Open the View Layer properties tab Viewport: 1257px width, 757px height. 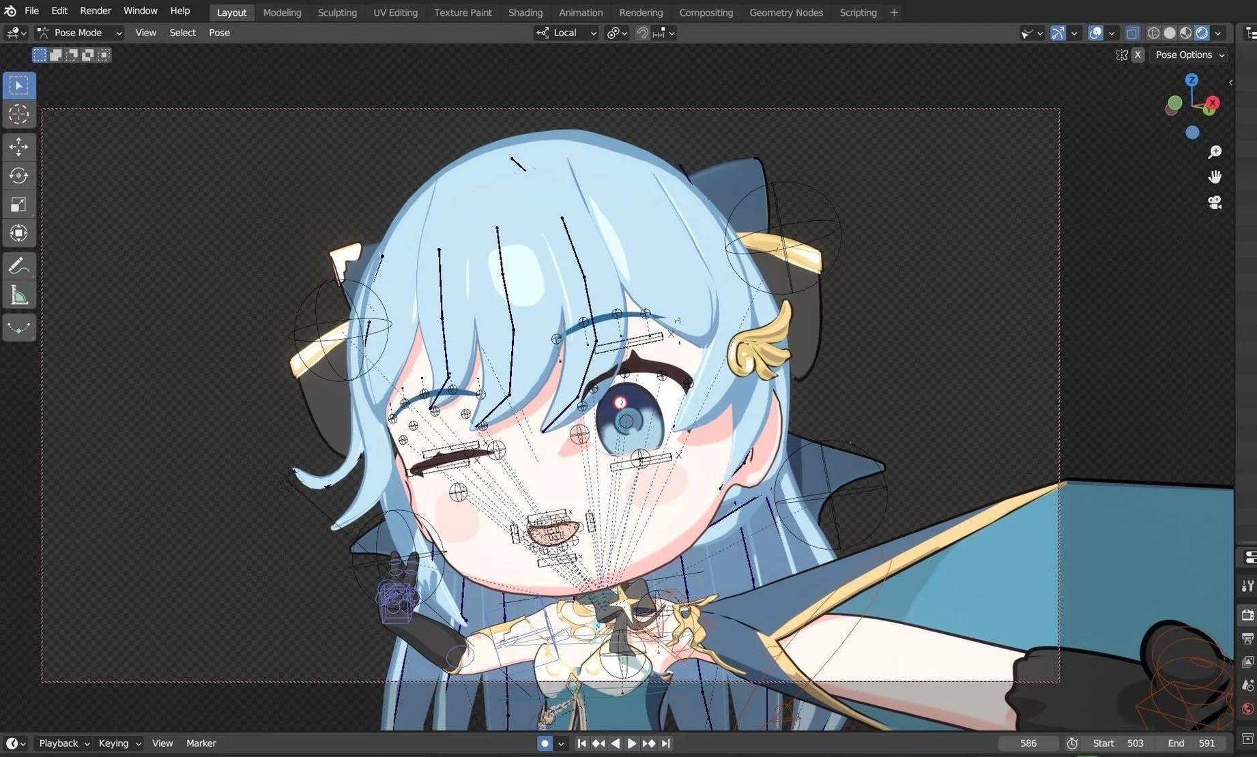pyautogui.click(x=1247, y=662)
